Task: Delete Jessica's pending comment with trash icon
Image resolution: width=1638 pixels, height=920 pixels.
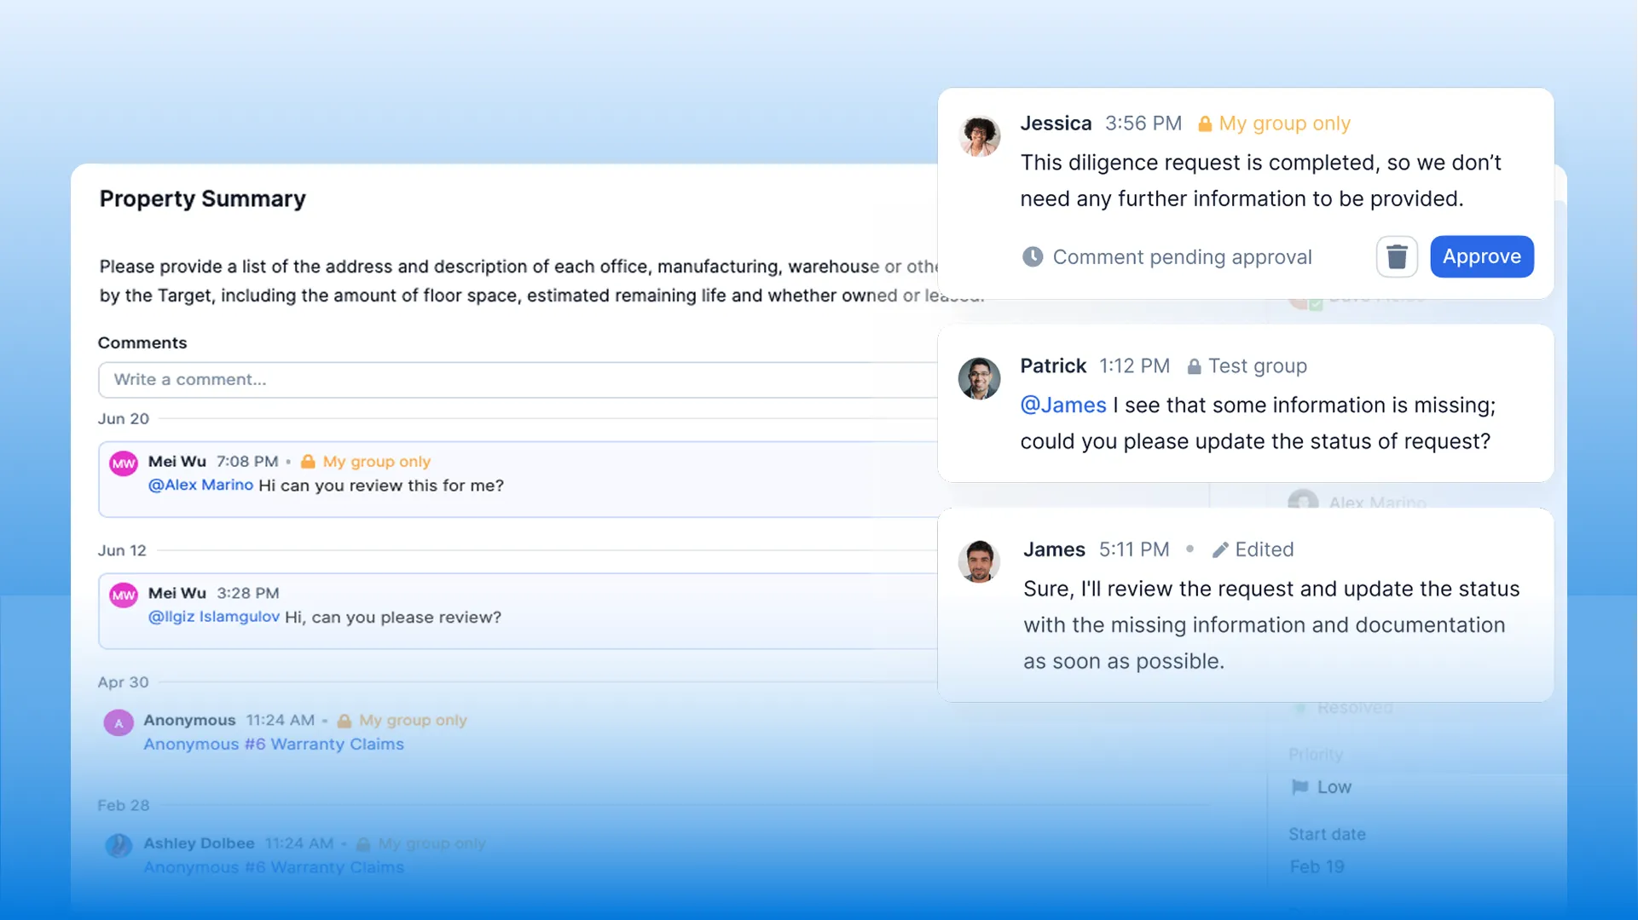Action: tap(1397, 256)
